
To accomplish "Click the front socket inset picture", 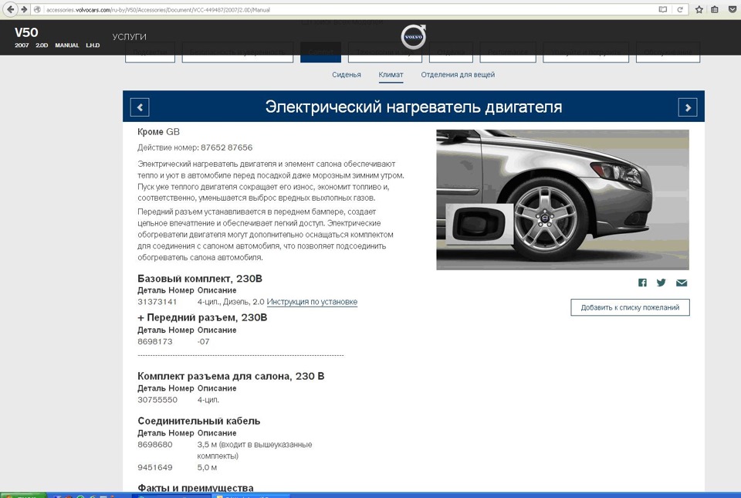I will [x=479, y=225].
